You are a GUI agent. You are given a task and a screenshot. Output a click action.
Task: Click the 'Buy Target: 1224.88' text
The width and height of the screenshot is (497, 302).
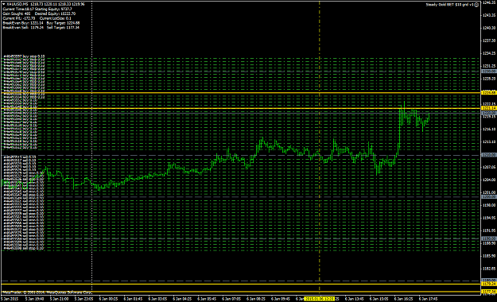click(63, 23)
